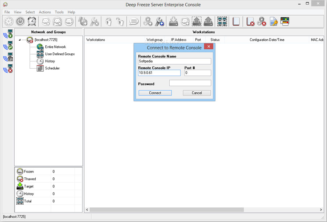This screenshot has height=222, width=327.
Task: Collapse the [localhost:7725] tree node
Action: (20, 40)
